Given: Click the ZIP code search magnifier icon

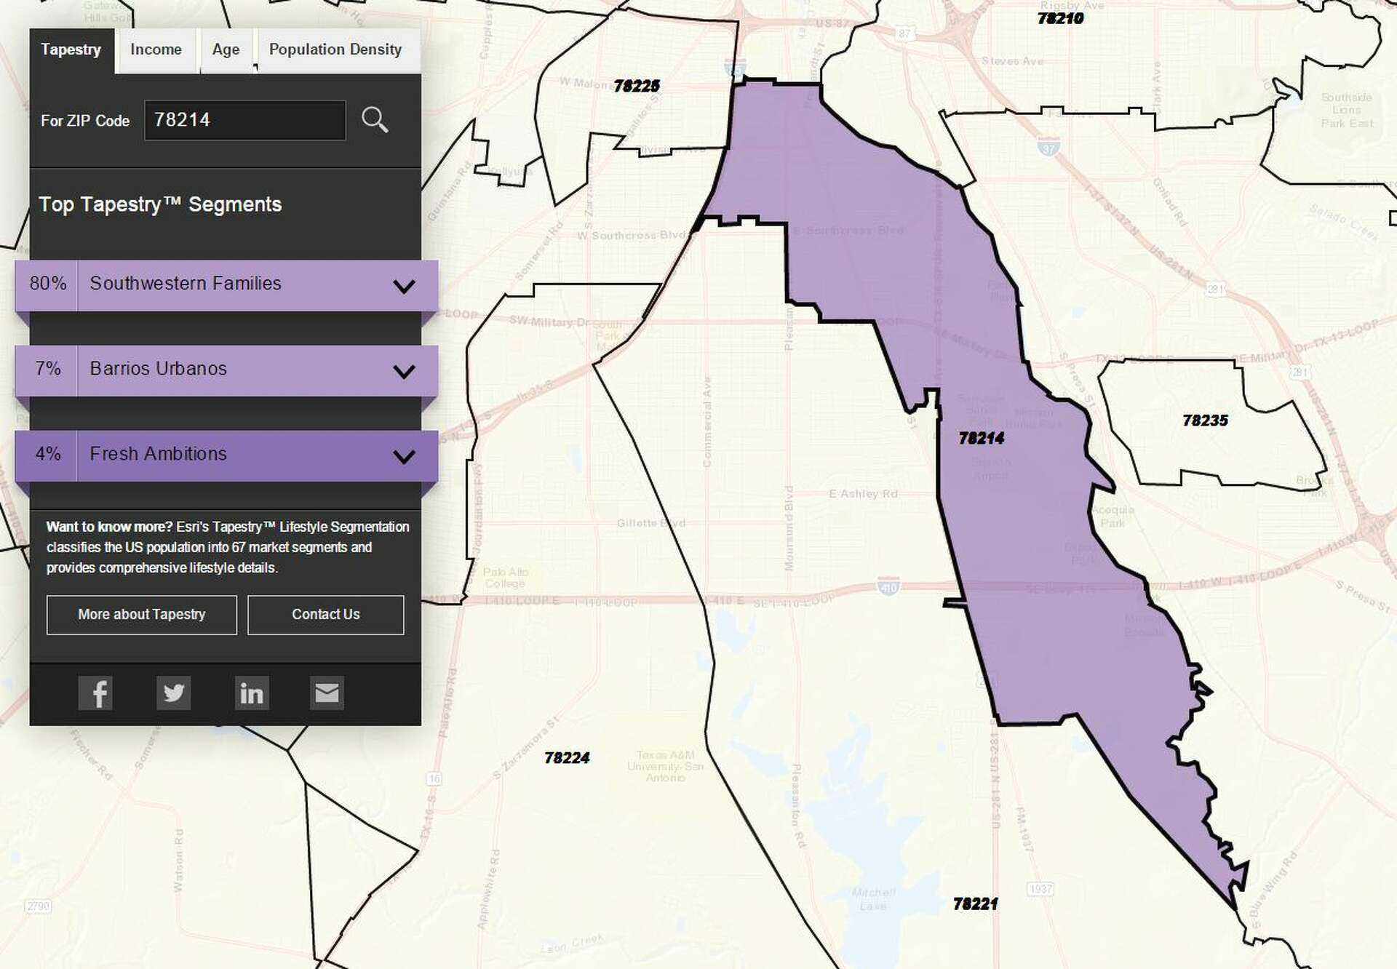Looking at the screenshot, I should pos(375,120).
